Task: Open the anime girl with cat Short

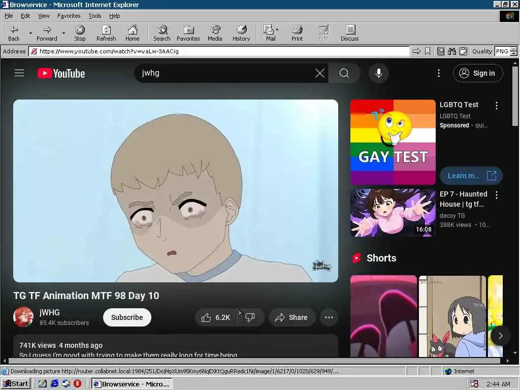Action: pos(452,316)
